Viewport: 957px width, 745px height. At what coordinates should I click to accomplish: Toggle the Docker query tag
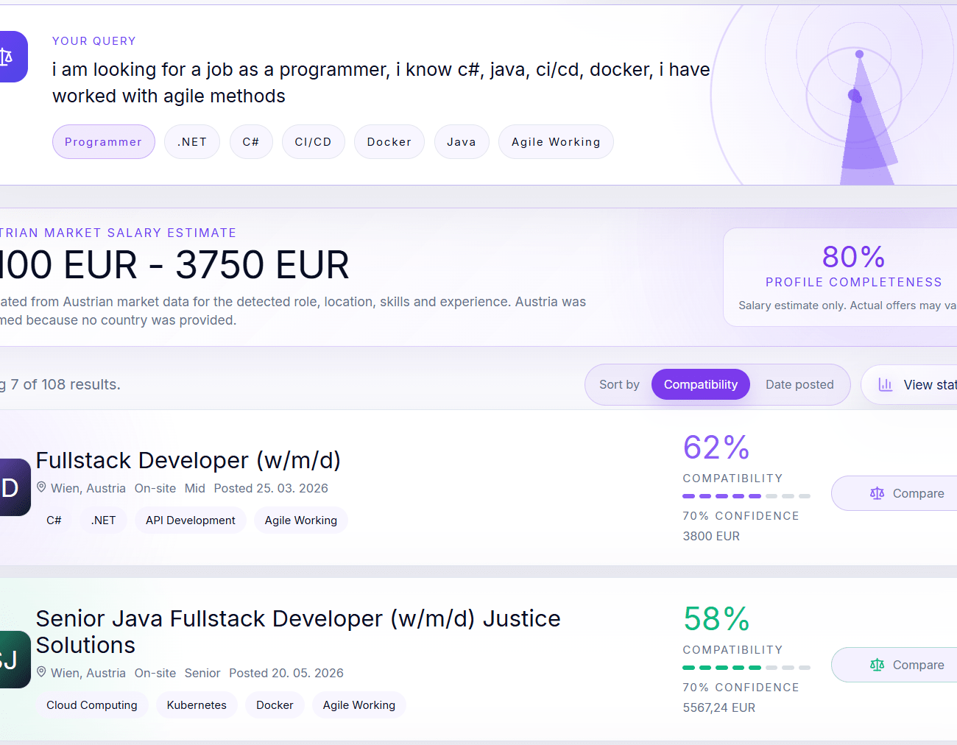click(389, 141)
